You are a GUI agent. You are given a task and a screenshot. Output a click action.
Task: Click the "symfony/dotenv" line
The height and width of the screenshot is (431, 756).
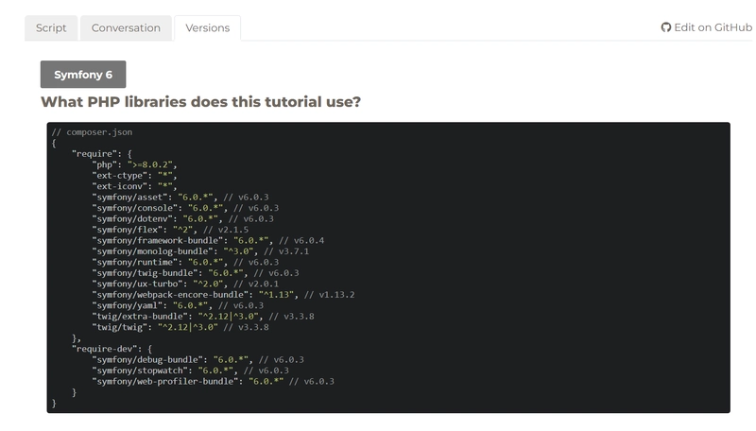click(182, 219)
